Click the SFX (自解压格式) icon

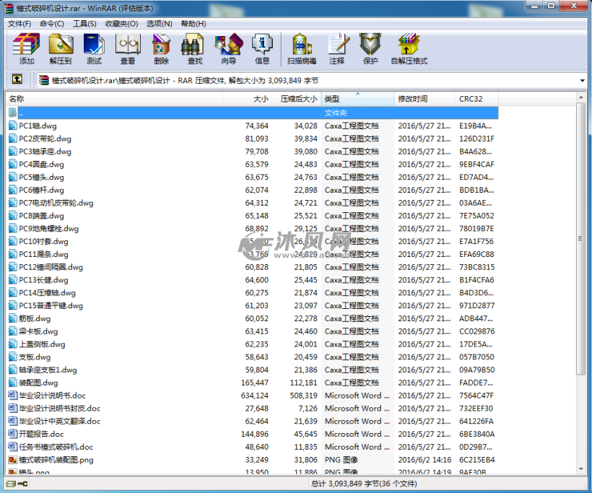click(x=409, y=48)
